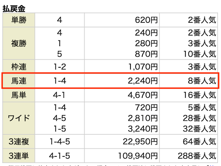This screenshot has width=221, height=166.
Task: Click the 109,940円 trifecta payout
Action: [138, 156]
